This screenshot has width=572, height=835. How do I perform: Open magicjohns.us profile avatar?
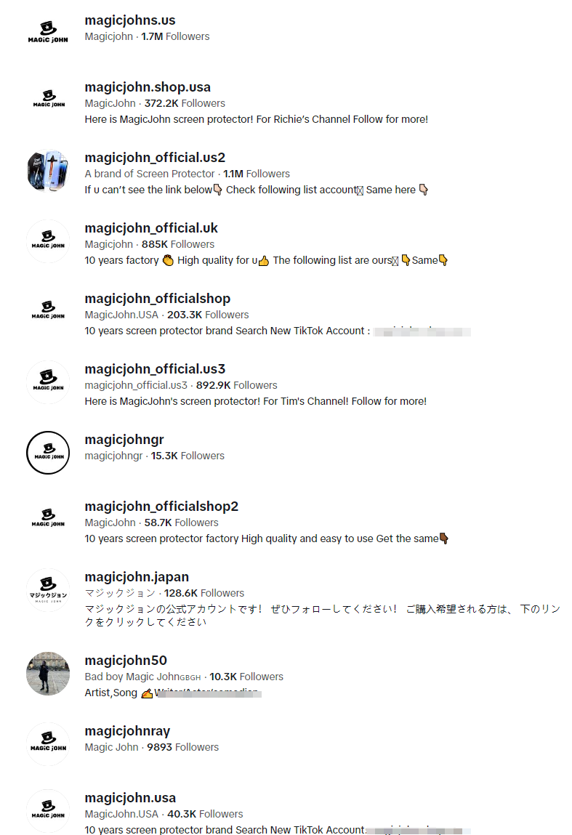[x=48, y=32]
